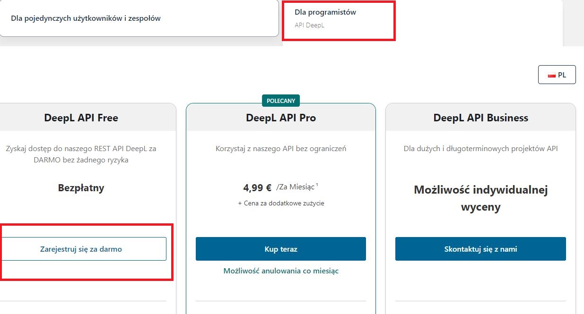Click the '/Za Miesiąc' billing period text

click(x=296, y=187)
